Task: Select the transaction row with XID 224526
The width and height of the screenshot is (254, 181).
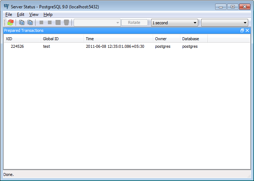Action: (17, 47)
